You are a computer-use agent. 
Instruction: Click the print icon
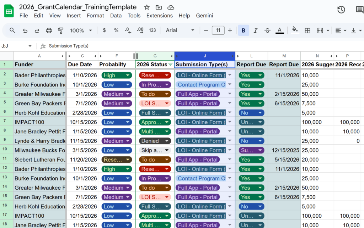[x=49, y=30]
